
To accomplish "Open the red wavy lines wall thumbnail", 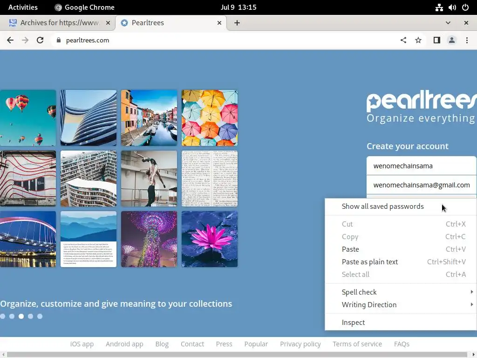I will tap(28, 179).
